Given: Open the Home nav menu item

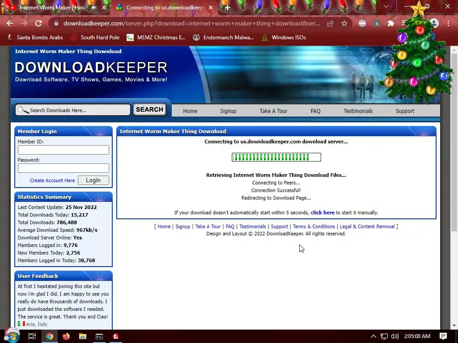Looking at the screenshot, I should 190,111.
